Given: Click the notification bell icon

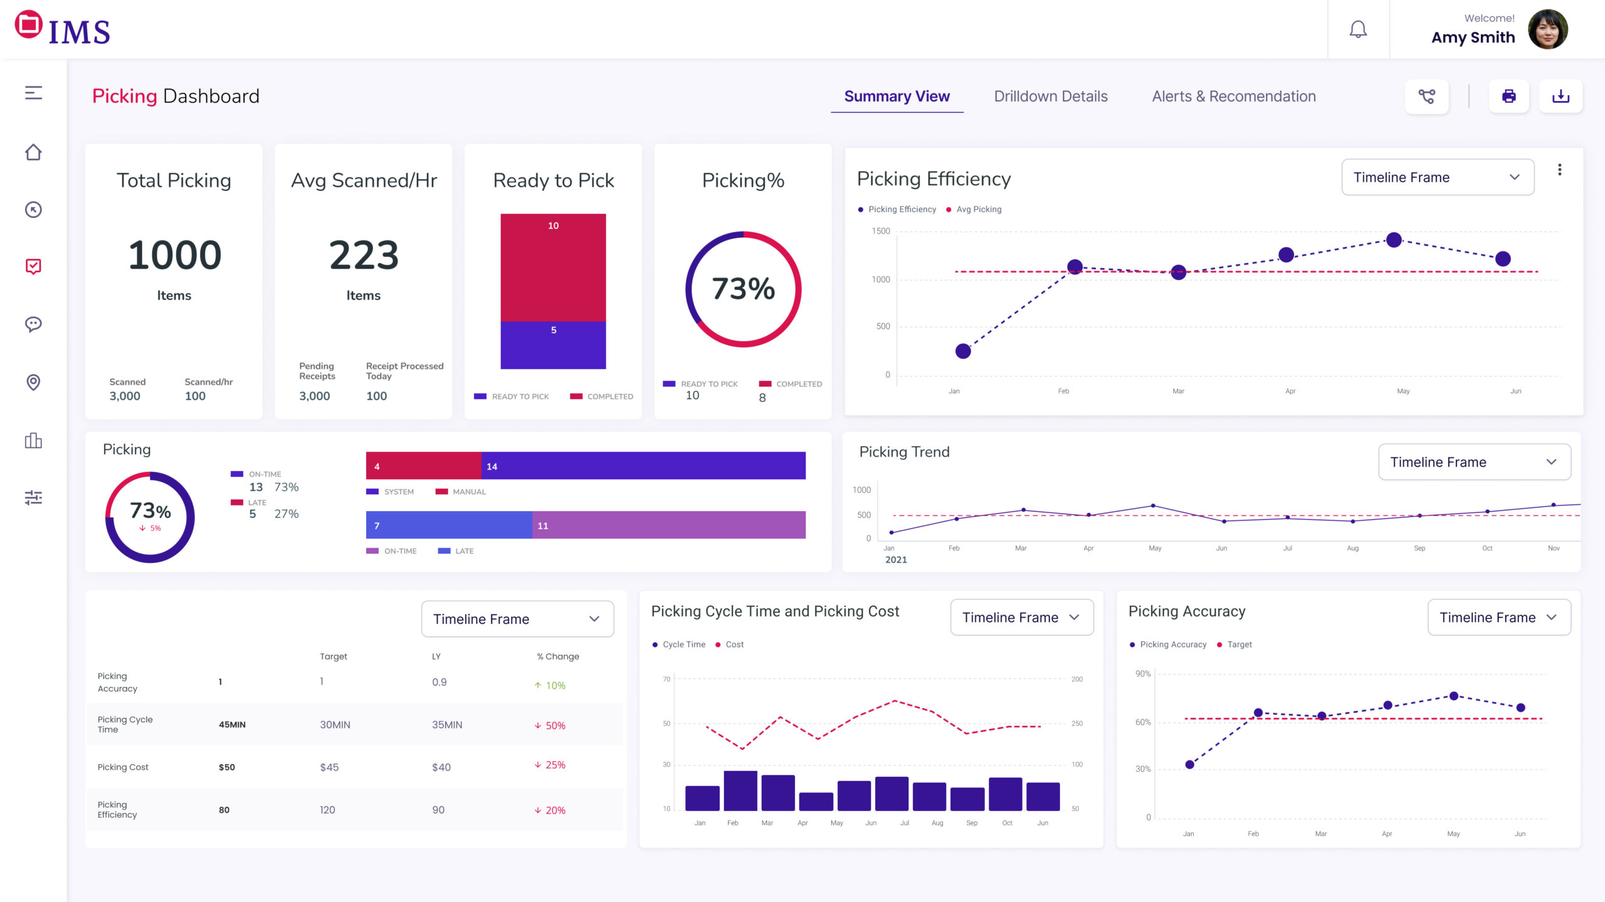Looking at the screenshot, I should point(1357,29).
